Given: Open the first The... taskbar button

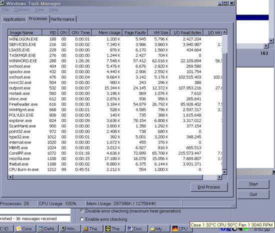Looking at the screenshot, I should tap(92, 228).
